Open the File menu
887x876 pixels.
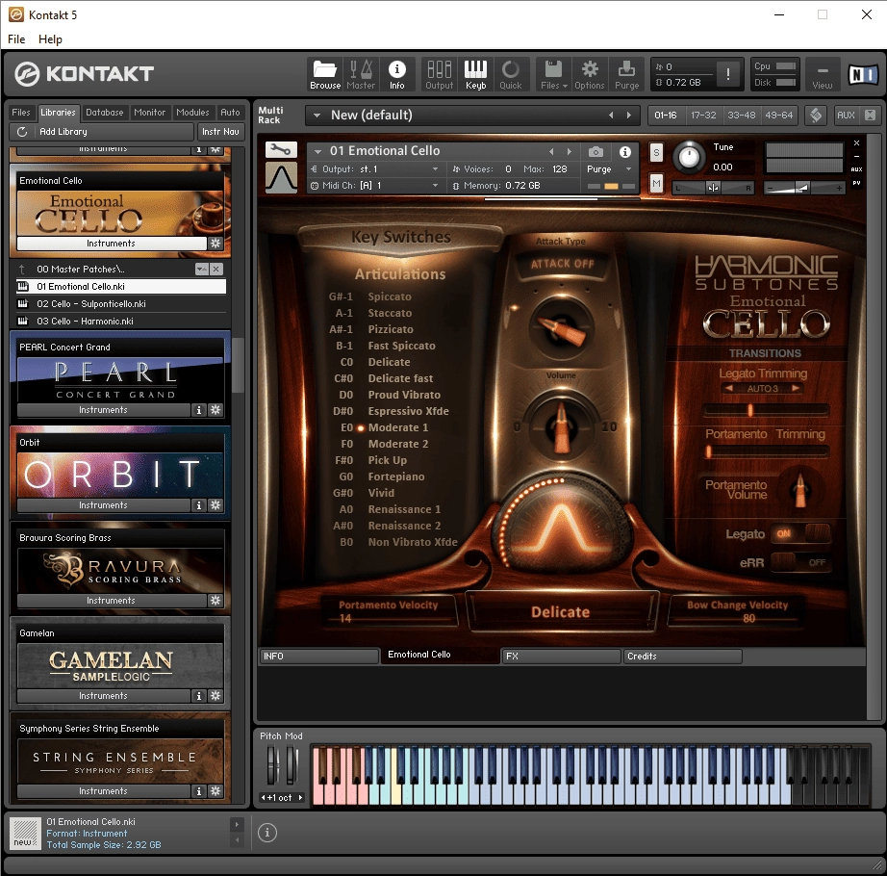click(15, 39)
